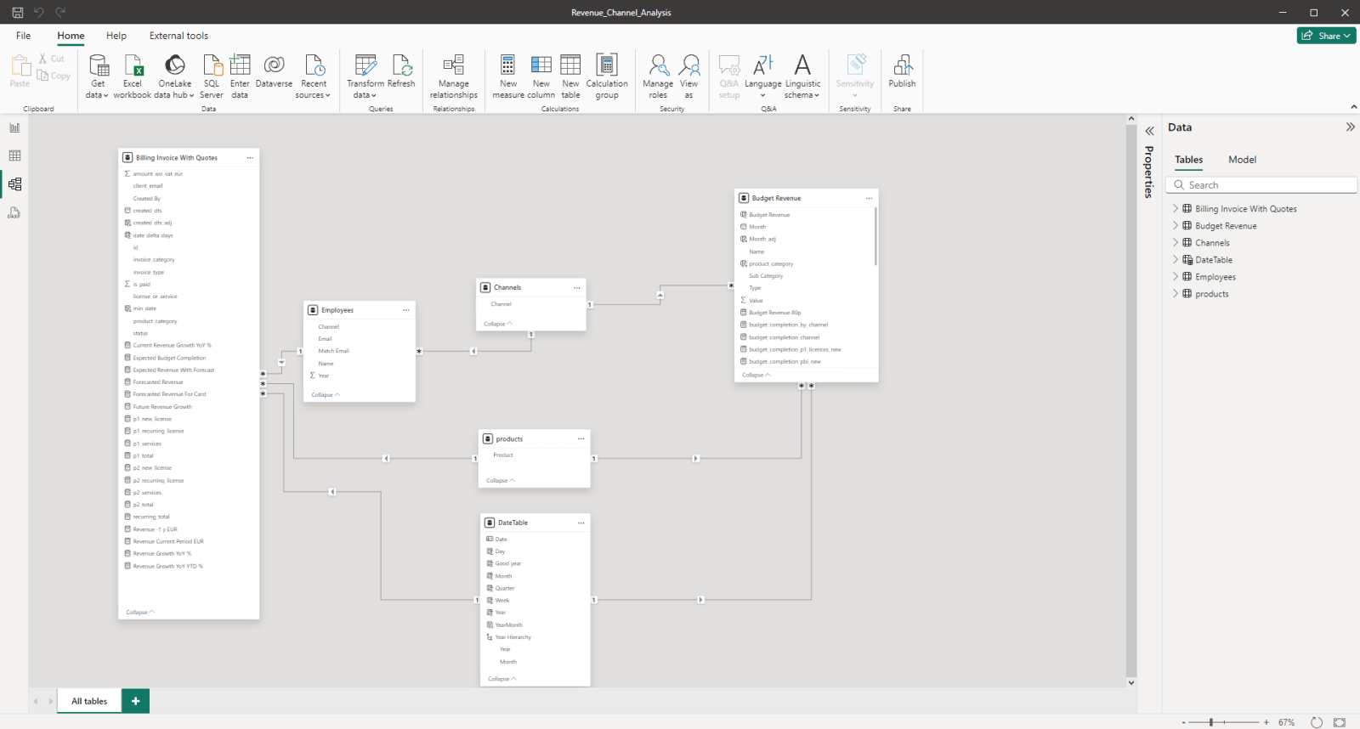Add a Calculation group
1360x729 pixels.
pos(607,76)
